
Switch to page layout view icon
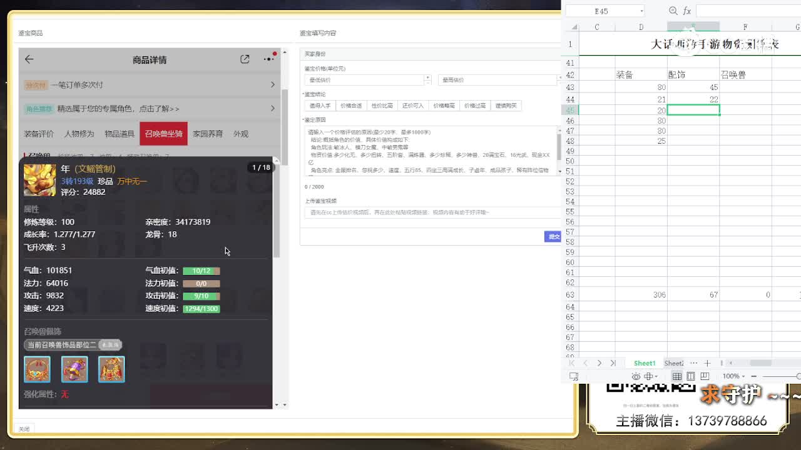(x=691, y=376)
